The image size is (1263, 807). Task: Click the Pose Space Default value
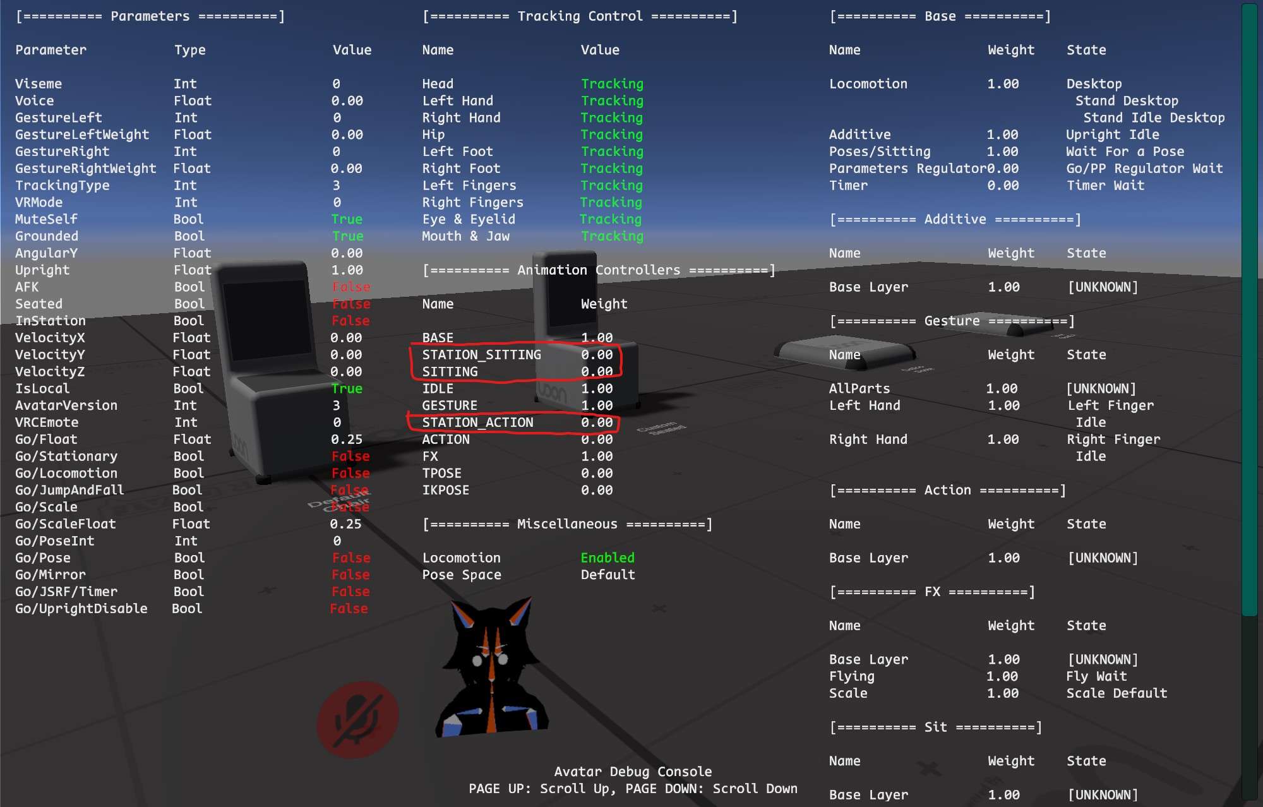[608, 575]
